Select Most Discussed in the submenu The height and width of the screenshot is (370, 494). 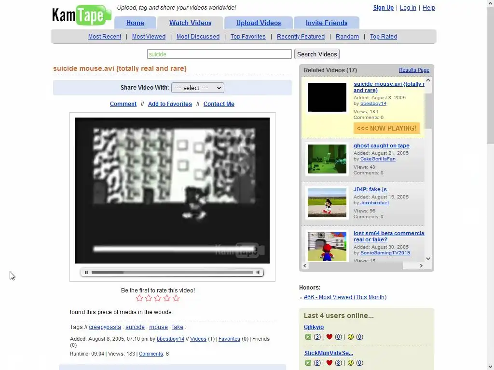pos(198,37)
